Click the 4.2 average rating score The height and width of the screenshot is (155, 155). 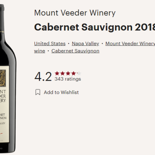pos(43,77)
